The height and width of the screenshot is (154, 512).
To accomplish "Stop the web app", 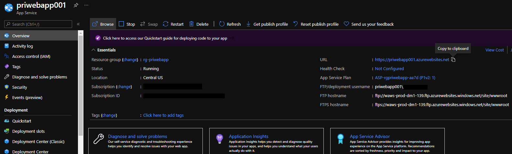I will coord(127,24).
